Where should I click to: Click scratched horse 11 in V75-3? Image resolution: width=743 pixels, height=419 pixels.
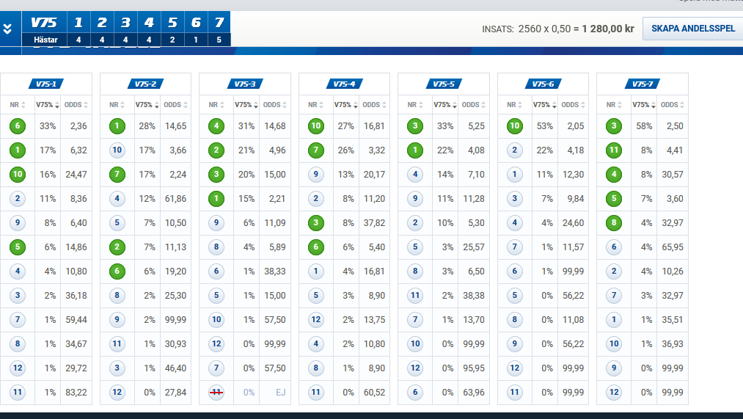pos(216,392)
